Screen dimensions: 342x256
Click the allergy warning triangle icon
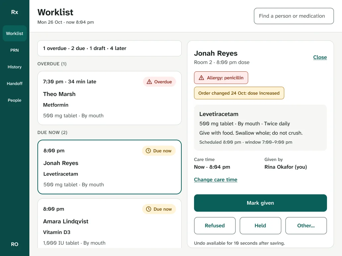[x=201, y=78]
